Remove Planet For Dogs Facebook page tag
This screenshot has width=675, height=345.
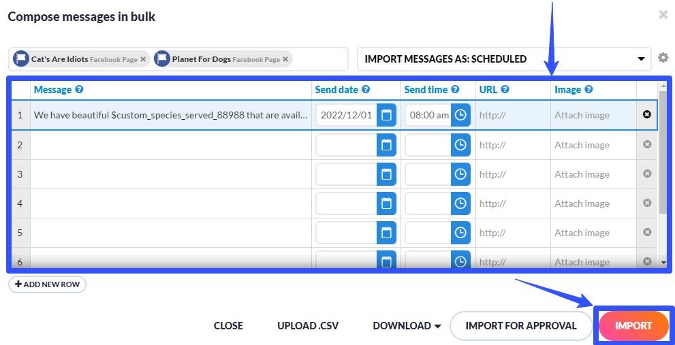tap(285, 59)
